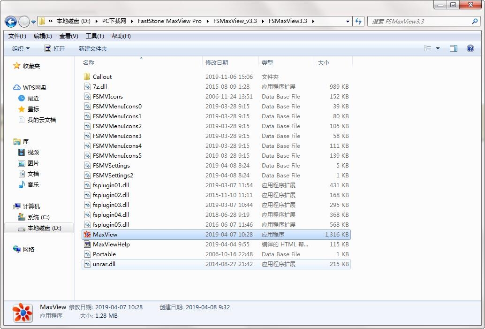Toggle the preview pane icon
The image size is (485, 329).
tap(454, 48)
